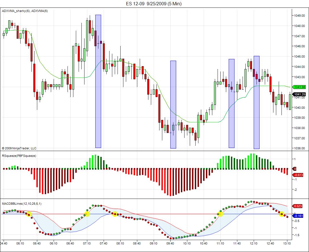Screen dimensions: 309x252
Task: Click the yellow crossover dot near 07:10
Action: 87,214
